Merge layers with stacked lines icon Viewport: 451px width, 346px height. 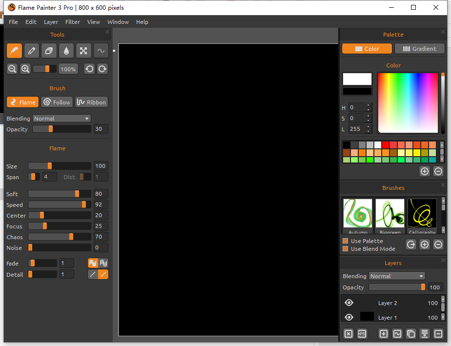(x=425, y=334)
